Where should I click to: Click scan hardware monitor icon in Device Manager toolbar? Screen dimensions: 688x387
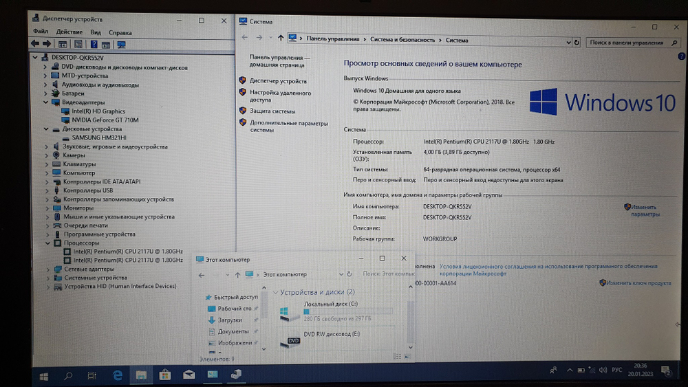(x=122, y=45)
